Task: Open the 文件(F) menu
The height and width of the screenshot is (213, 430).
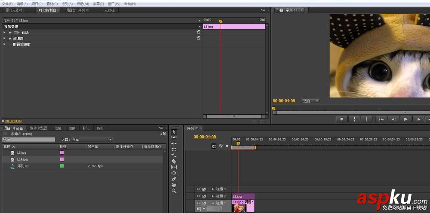Action: (x=7, y=4)
